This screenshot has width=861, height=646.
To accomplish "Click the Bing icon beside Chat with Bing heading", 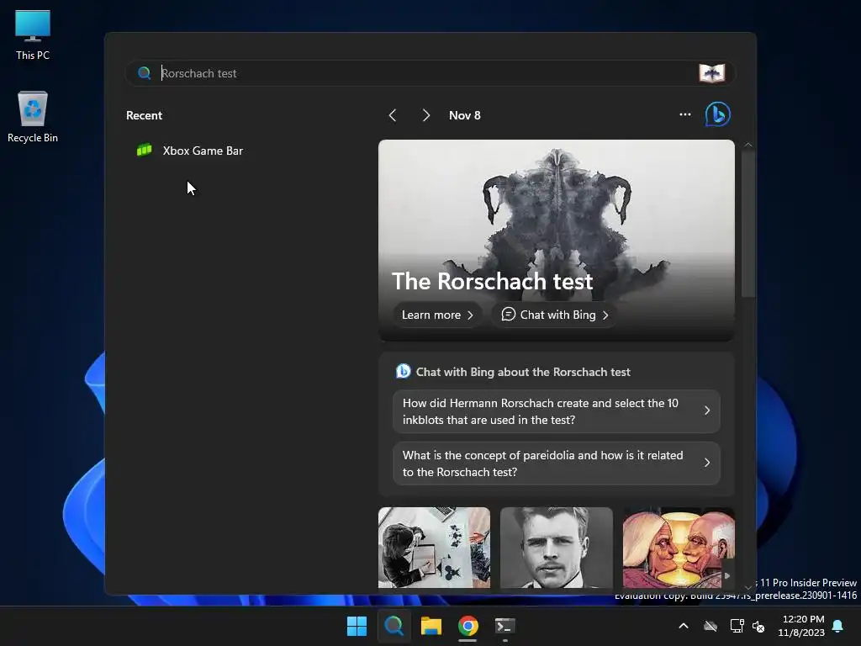I will [404, 371].
